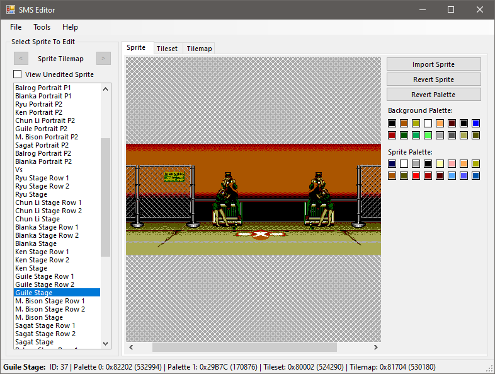
Task: Select Sagat Stage Row 2 entry
Action: pos(57,334)
